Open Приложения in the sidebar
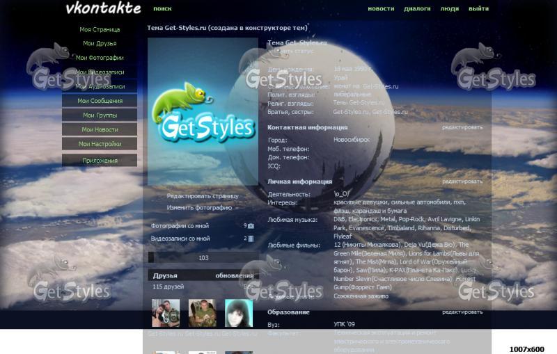The image size is (557, 354). coord(100,161)
